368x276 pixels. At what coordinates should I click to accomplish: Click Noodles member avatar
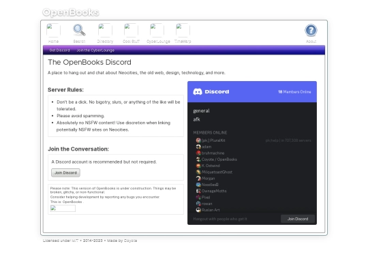pyautogui.click(x=198, y=185)
